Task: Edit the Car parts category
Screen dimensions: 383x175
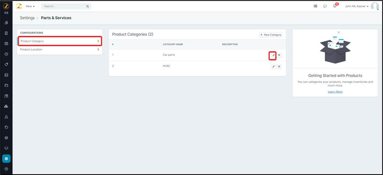Action: point(274,55)
